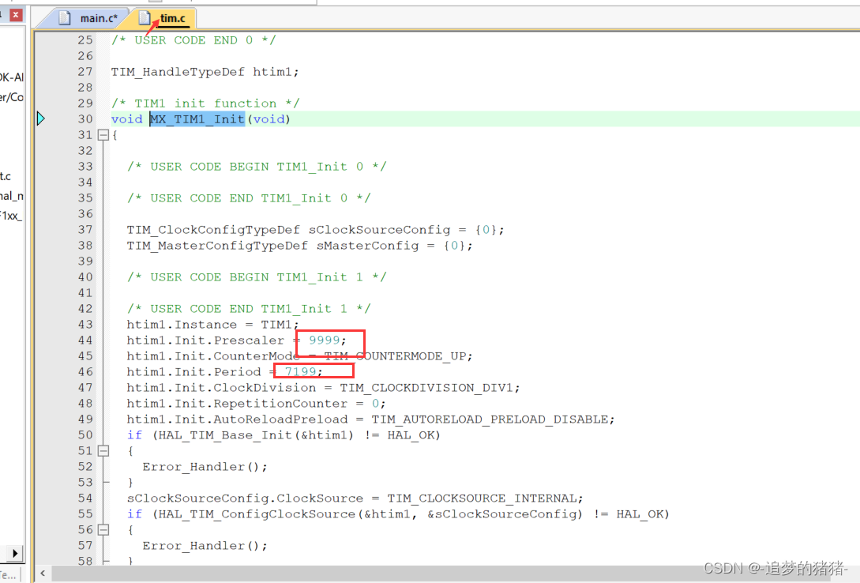Image resolution: width=860 pixels, height=583 pixels.
Task: Click 'USER CODE END TIM1_Init 0' comment
Action: click(x=249, y=198)
